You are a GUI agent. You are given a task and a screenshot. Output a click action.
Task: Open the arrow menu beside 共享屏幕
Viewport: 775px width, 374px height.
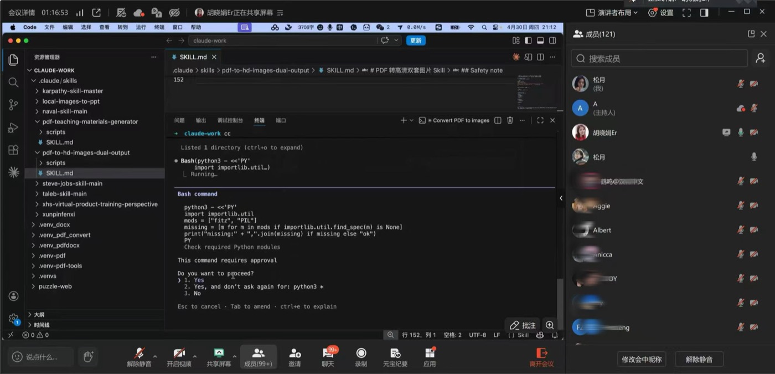pos(235,356)
